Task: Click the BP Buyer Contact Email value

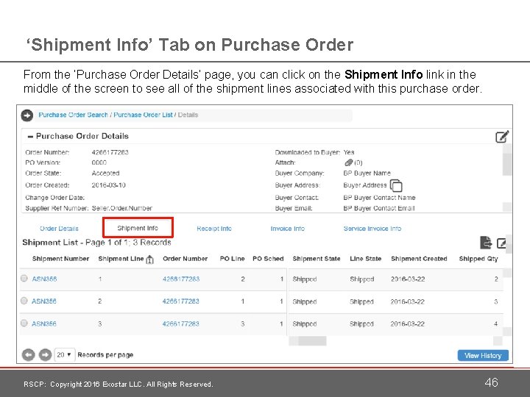Action: (379, 208)
